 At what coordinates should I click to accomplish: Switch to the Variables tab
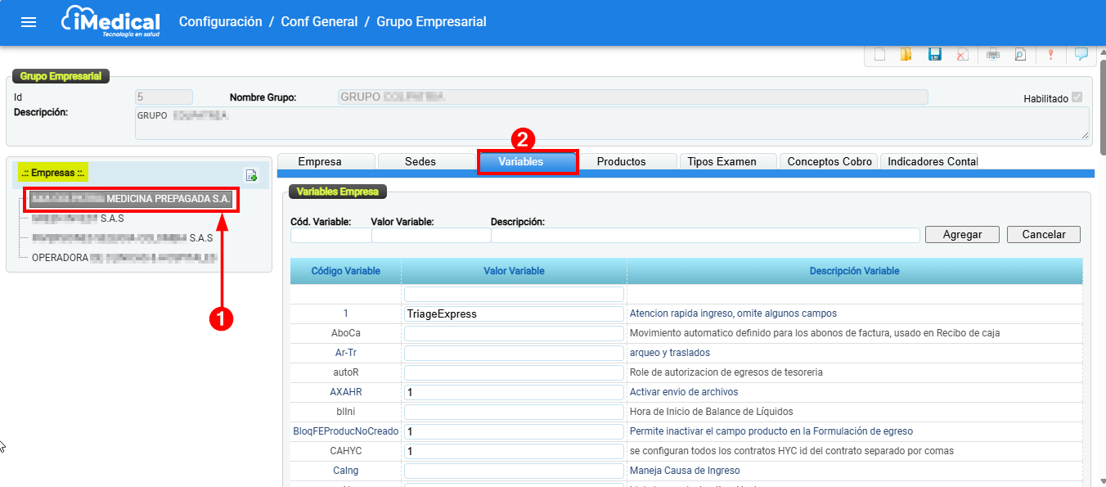pos(528,162)
